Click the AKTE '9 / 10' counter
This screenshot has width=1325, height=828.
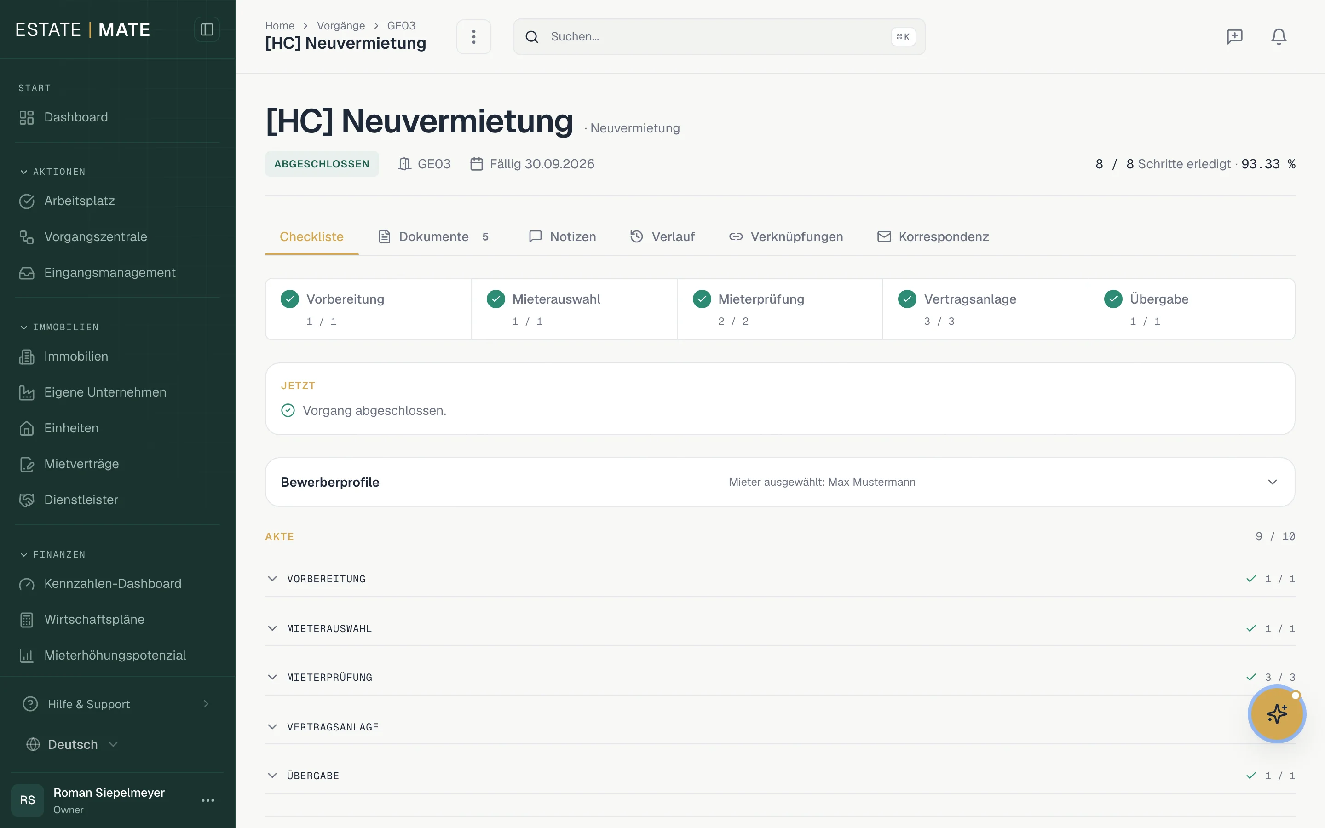(x=1275, y=537)
